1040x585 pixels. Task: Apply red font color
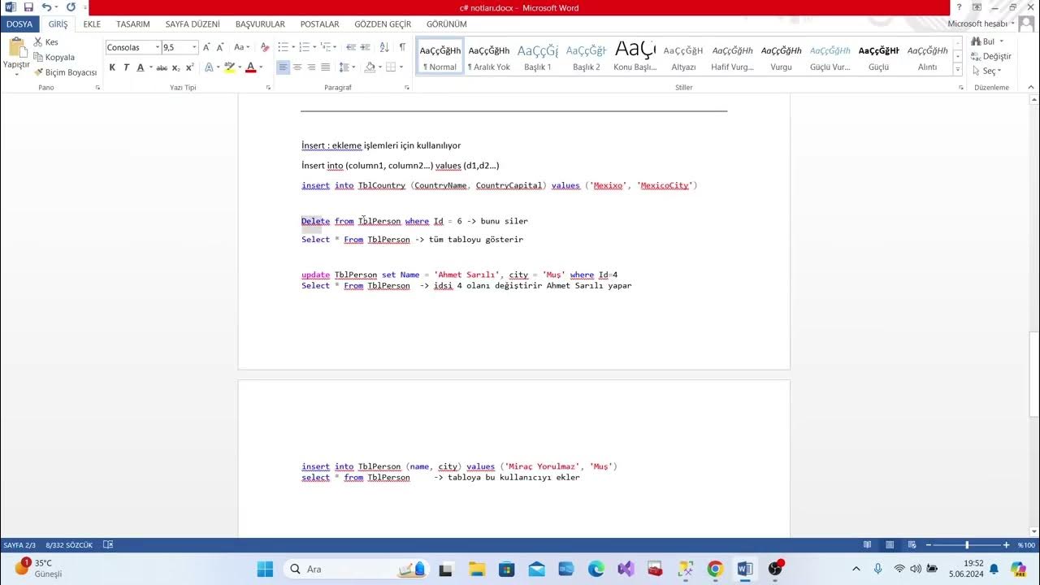[x=250, y=67]
